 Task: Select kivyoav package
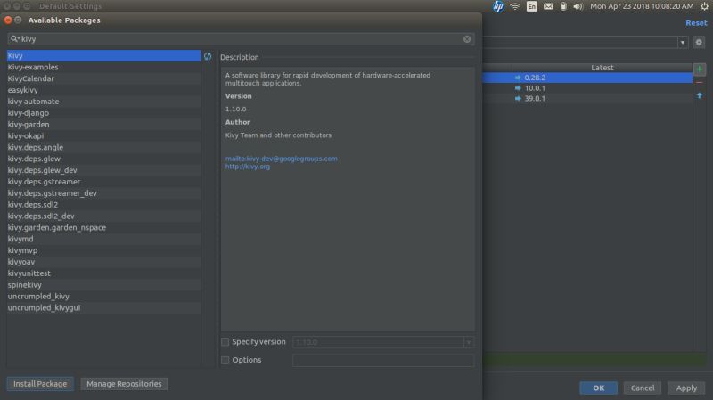(103, 262)
